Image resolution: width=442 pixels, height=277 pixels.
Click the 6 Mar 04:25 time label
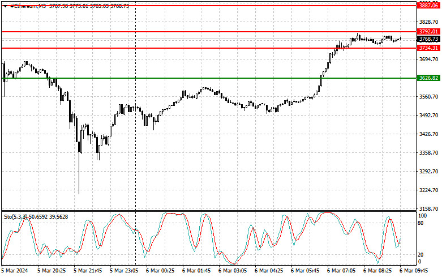tap(269, 271)
